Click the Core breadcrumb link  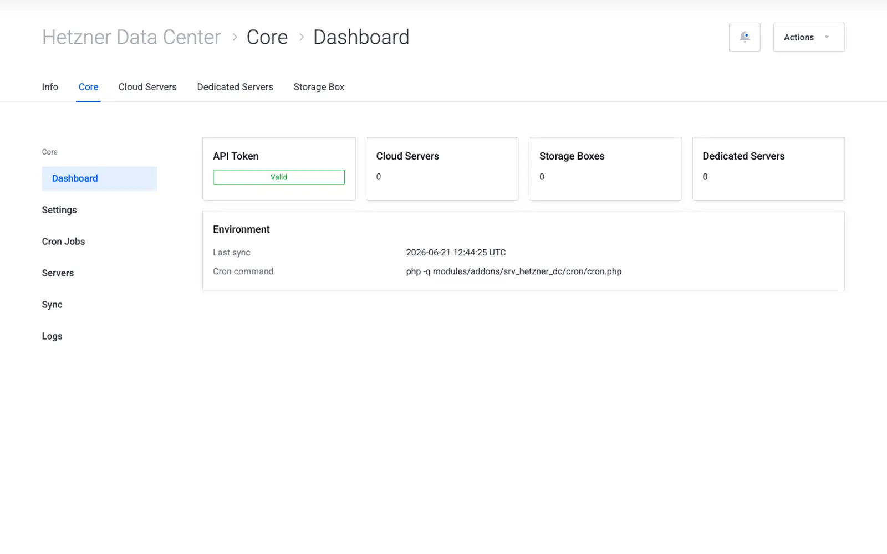(x=267, y=37)
